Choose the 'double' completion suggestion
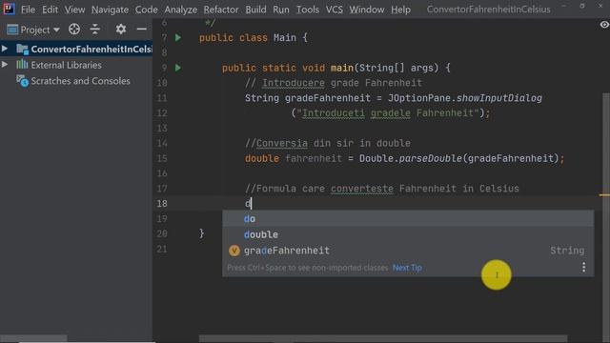This screenshot has height=343, width=610. point(408,234)
